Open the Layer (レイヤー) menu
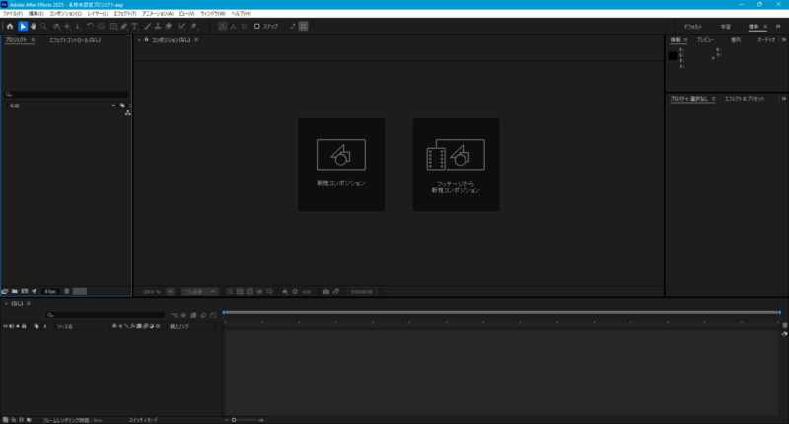 [x=98, y=14]
